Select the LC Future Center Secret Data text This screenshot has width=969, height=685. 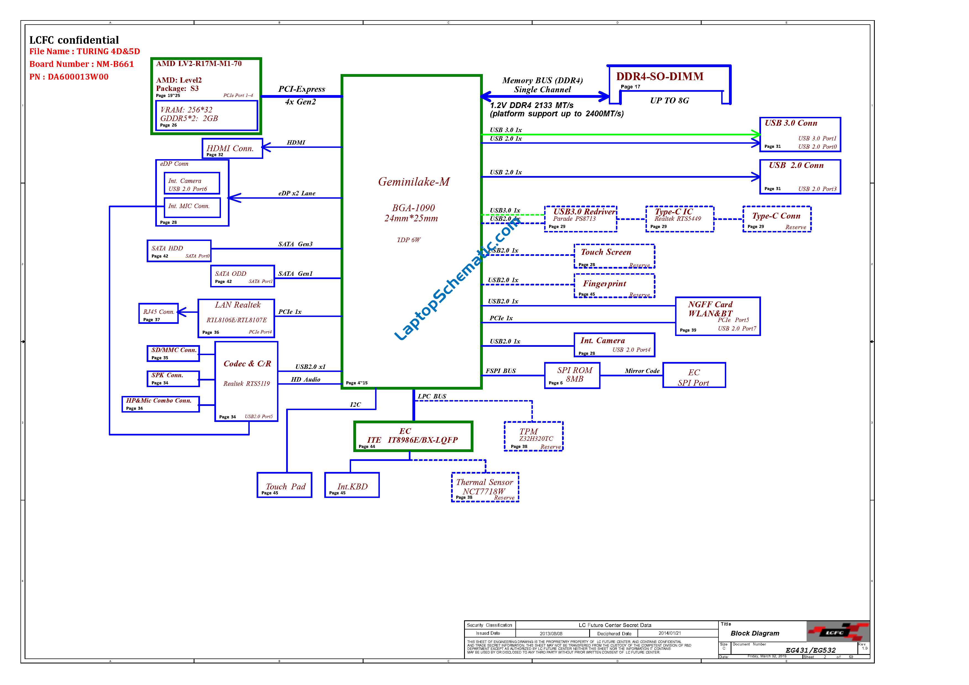tap(615, 625)
